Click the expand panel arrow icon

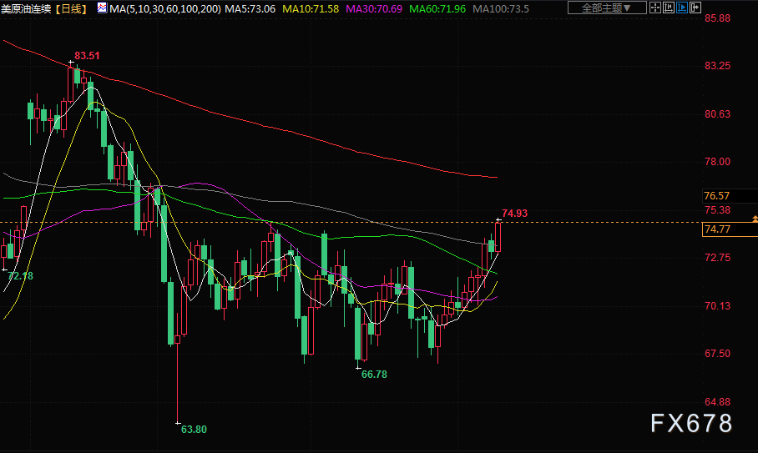coord(695,8)
